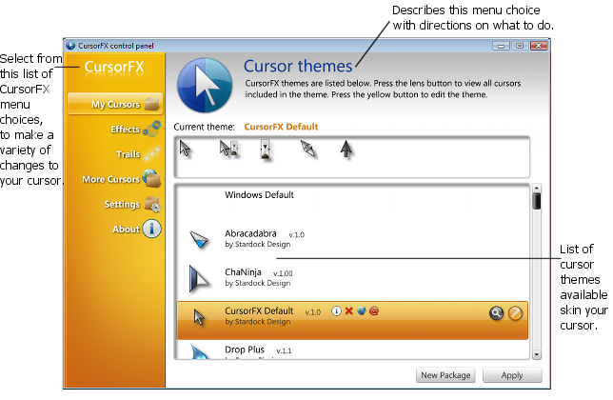Click the globe icon on CursorFX Default row
This screenshot has width=613, height=400.
[x=362, y=310]
